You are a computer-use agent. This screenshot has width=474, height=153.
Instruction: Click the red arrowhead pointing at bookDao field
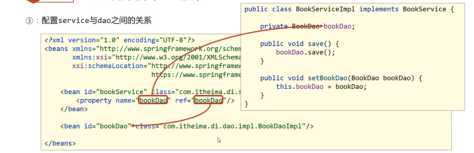(321, 26)
